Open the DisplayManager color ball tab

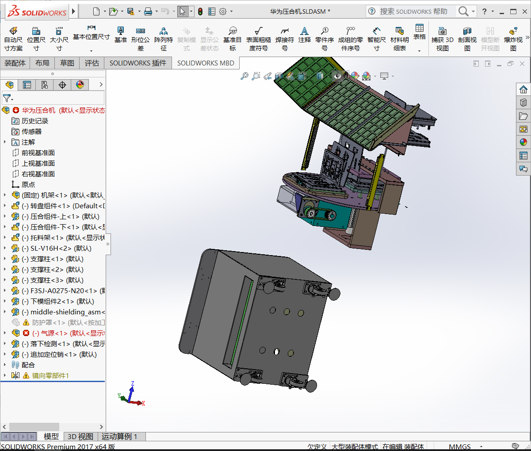coord(80,85)
